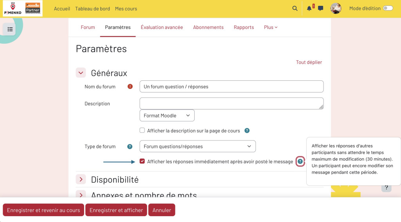Open the Rapports tab
The width and height of the screenshot is (401, 222).
click(x=244, y=27)
